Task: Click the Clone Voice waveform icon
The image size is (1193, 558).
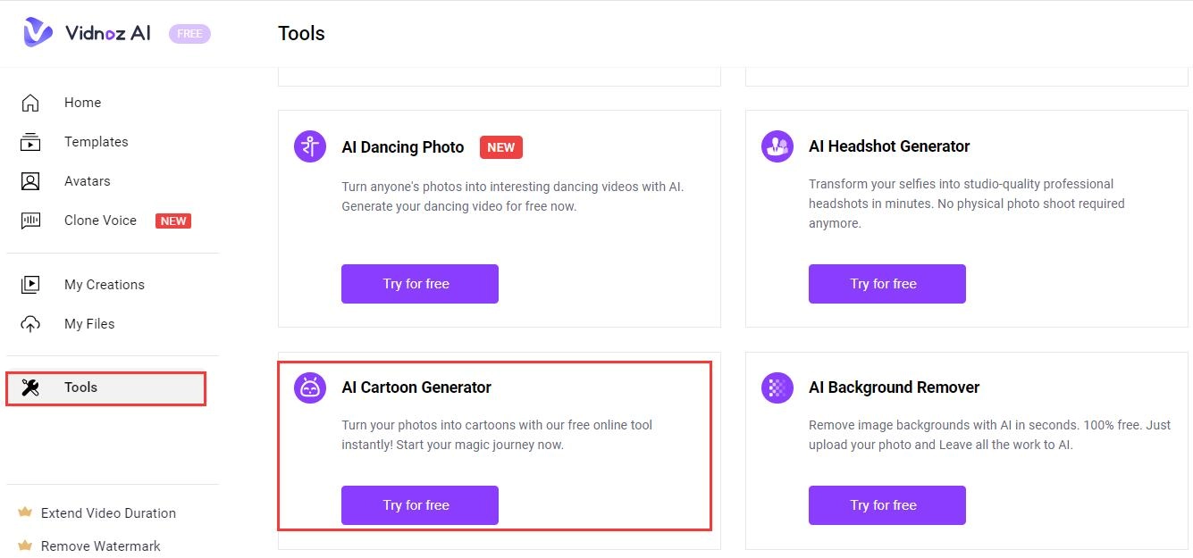Action: (x=30, y=221)
